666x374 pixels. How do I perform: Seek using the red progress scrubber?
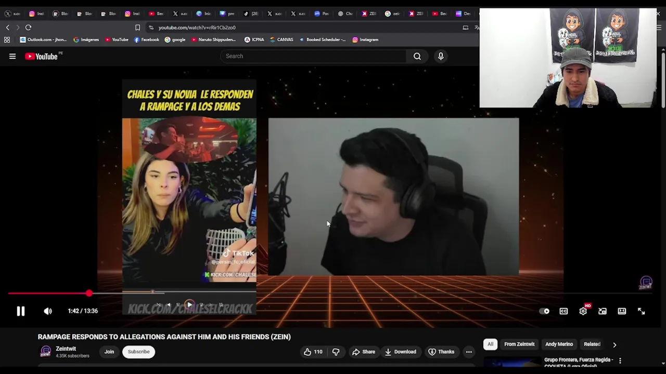point(89,293)
